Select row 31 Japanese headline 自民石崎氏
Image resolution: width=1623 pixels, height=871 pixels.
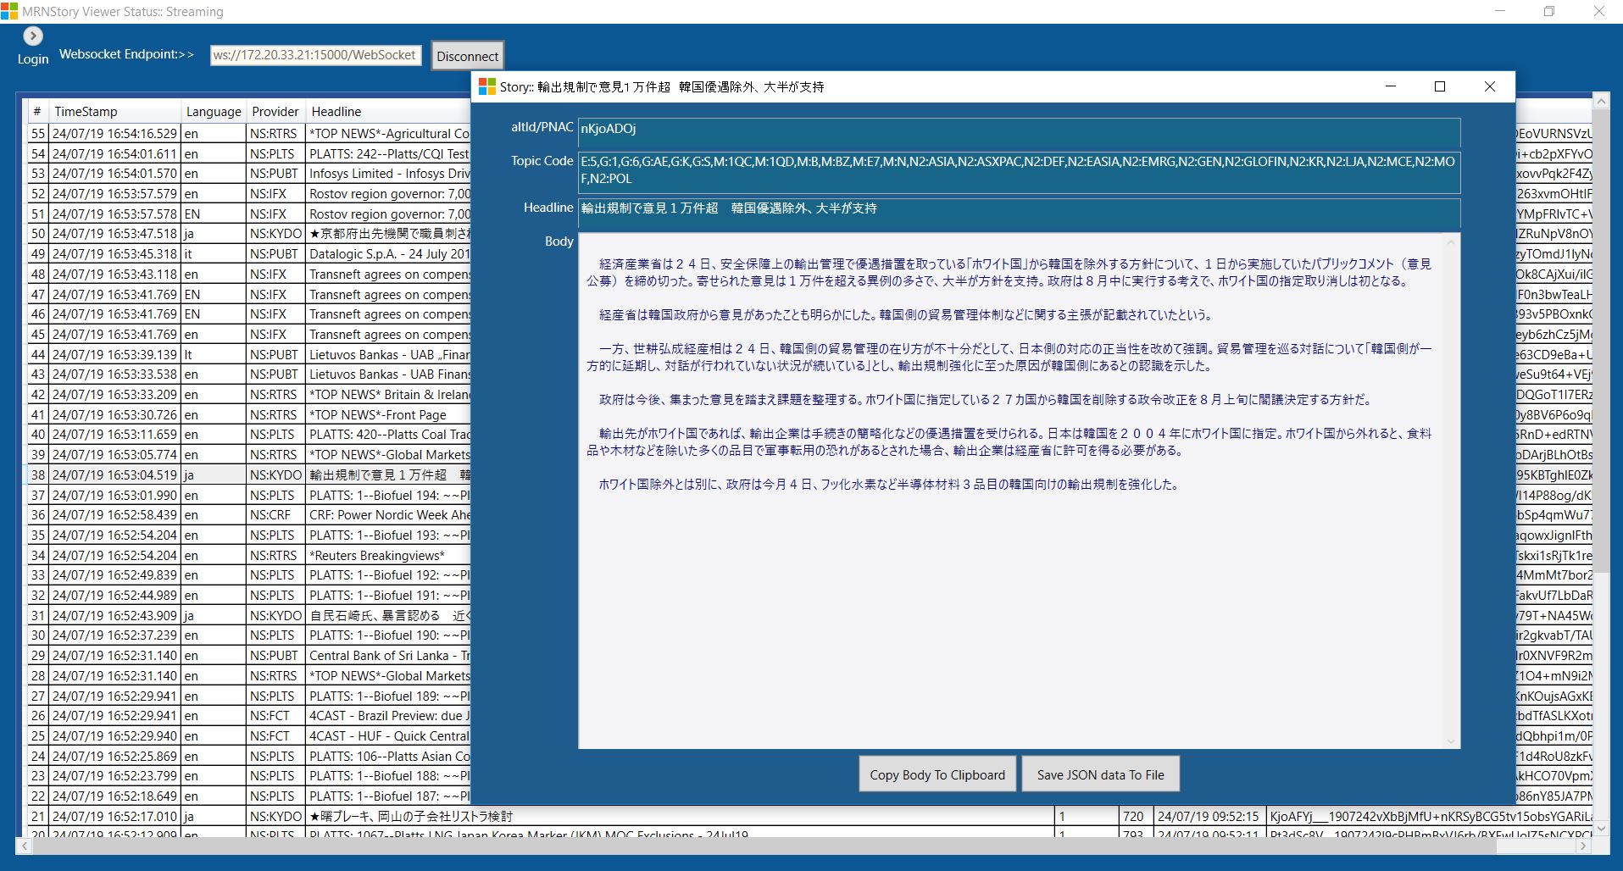coord(388,616)
